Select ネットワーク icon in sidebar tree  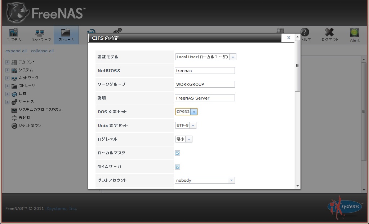[x=14, y=78]
